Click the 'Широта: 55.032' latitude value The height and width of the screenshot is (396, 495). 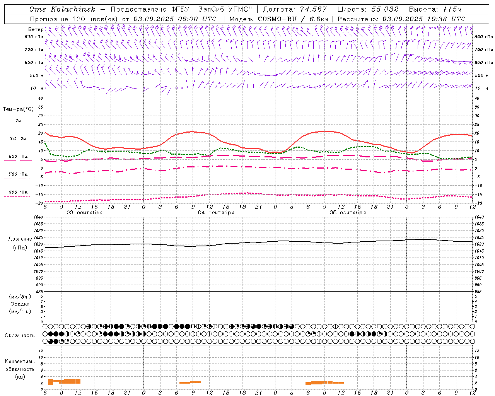pos(368,9)
